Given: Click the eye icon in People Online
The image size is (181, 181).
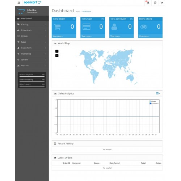Looking at the screenshot, I should point(144,27).
